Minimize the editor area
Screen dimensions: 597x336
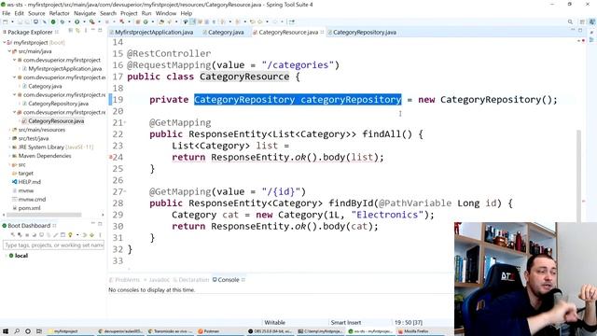click(x=573, y=30)
